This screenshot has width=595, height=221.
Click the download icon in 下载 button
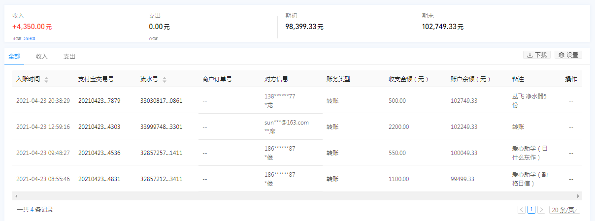[530, 55]
